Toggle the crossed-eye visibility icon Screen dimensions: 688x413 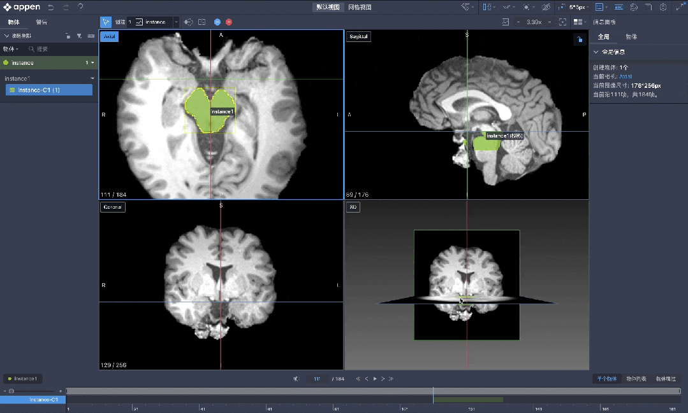click(546, 7)
